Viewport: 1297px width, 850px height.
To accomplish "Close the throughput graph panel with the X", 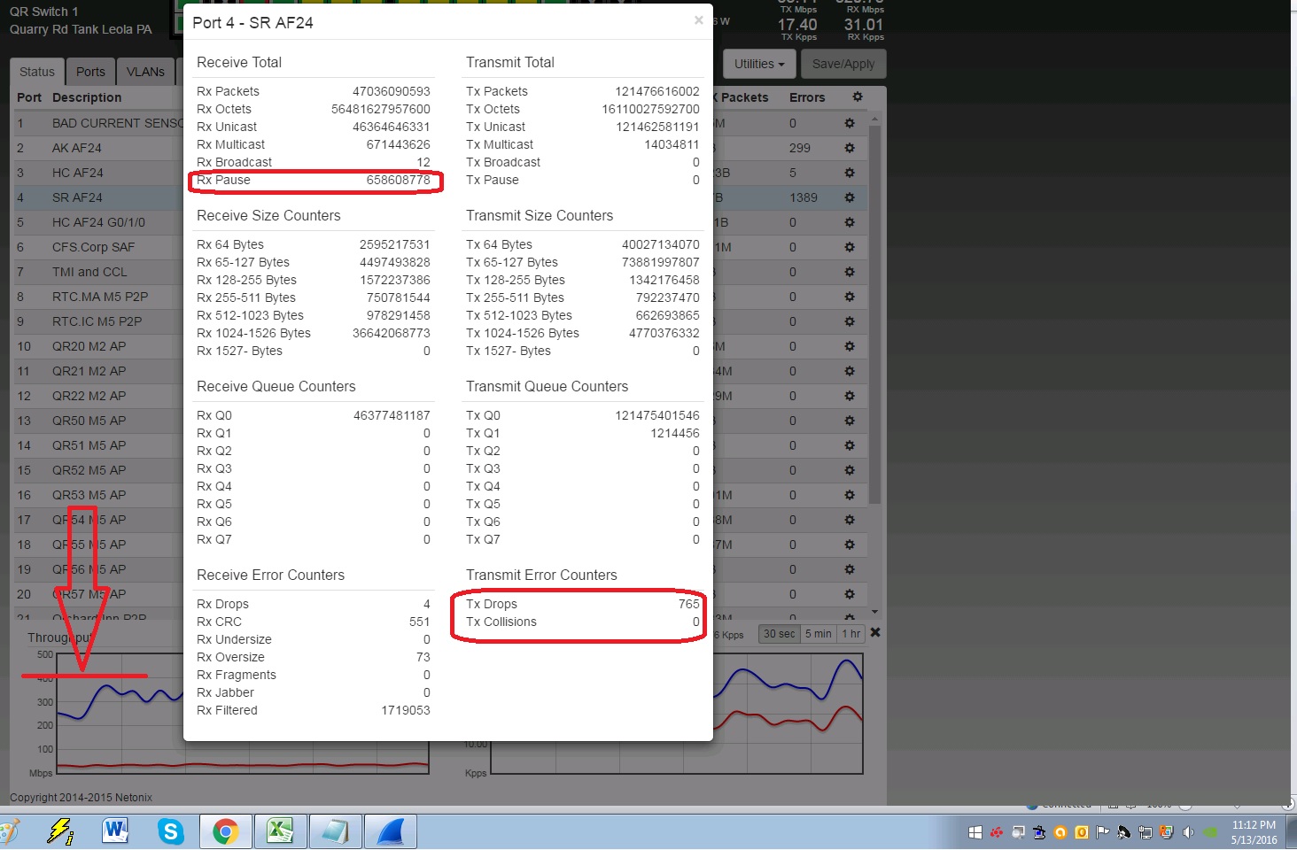I will coord(875,632).
